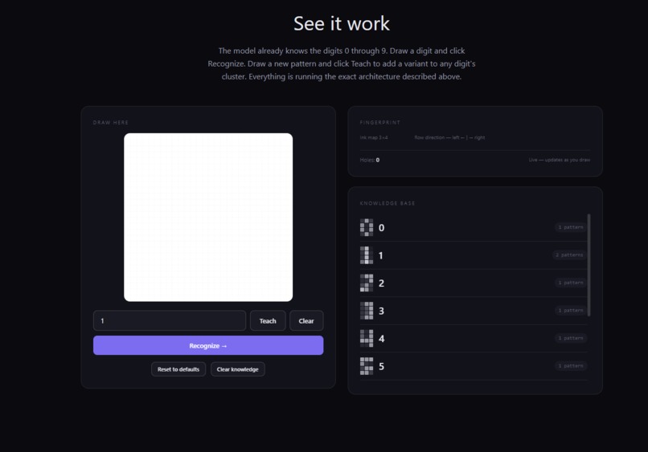Click the '1 pattern' badge for digit 4
The height and width of the screenshot is (452, 648).
point(571,338)
